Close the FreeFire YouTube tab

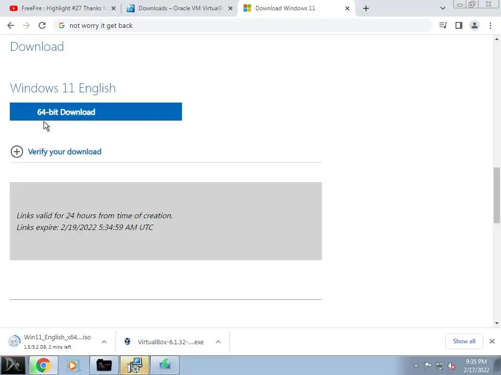(x=114, y=9)
